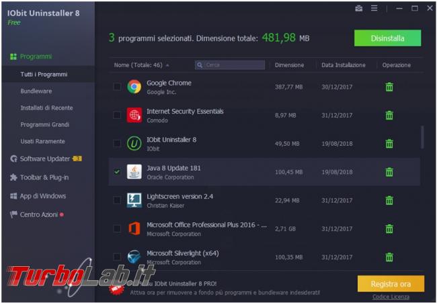
Task: Click the App di Windows logo icon
Action: click(13, 196)
